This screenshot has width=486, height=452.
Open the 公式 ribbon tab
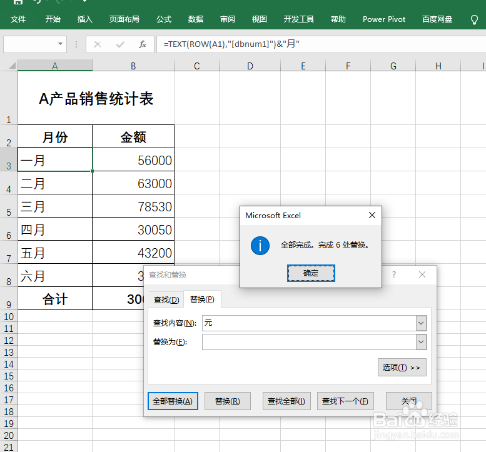coord(164,19)
